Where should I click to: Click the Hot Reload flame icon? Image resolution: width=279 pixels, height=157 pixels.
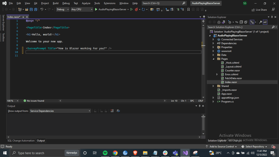(136, 9)
